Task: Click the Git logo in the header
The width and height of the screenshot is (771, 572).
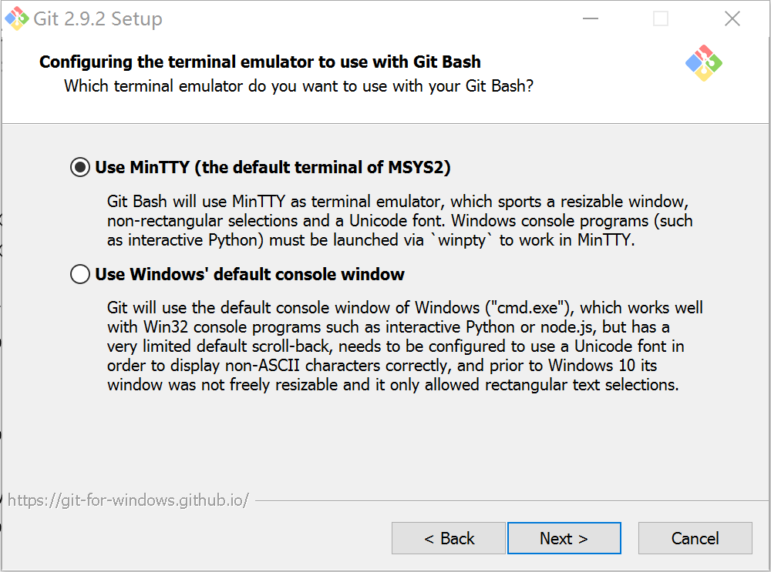Action: click(704, 63)
